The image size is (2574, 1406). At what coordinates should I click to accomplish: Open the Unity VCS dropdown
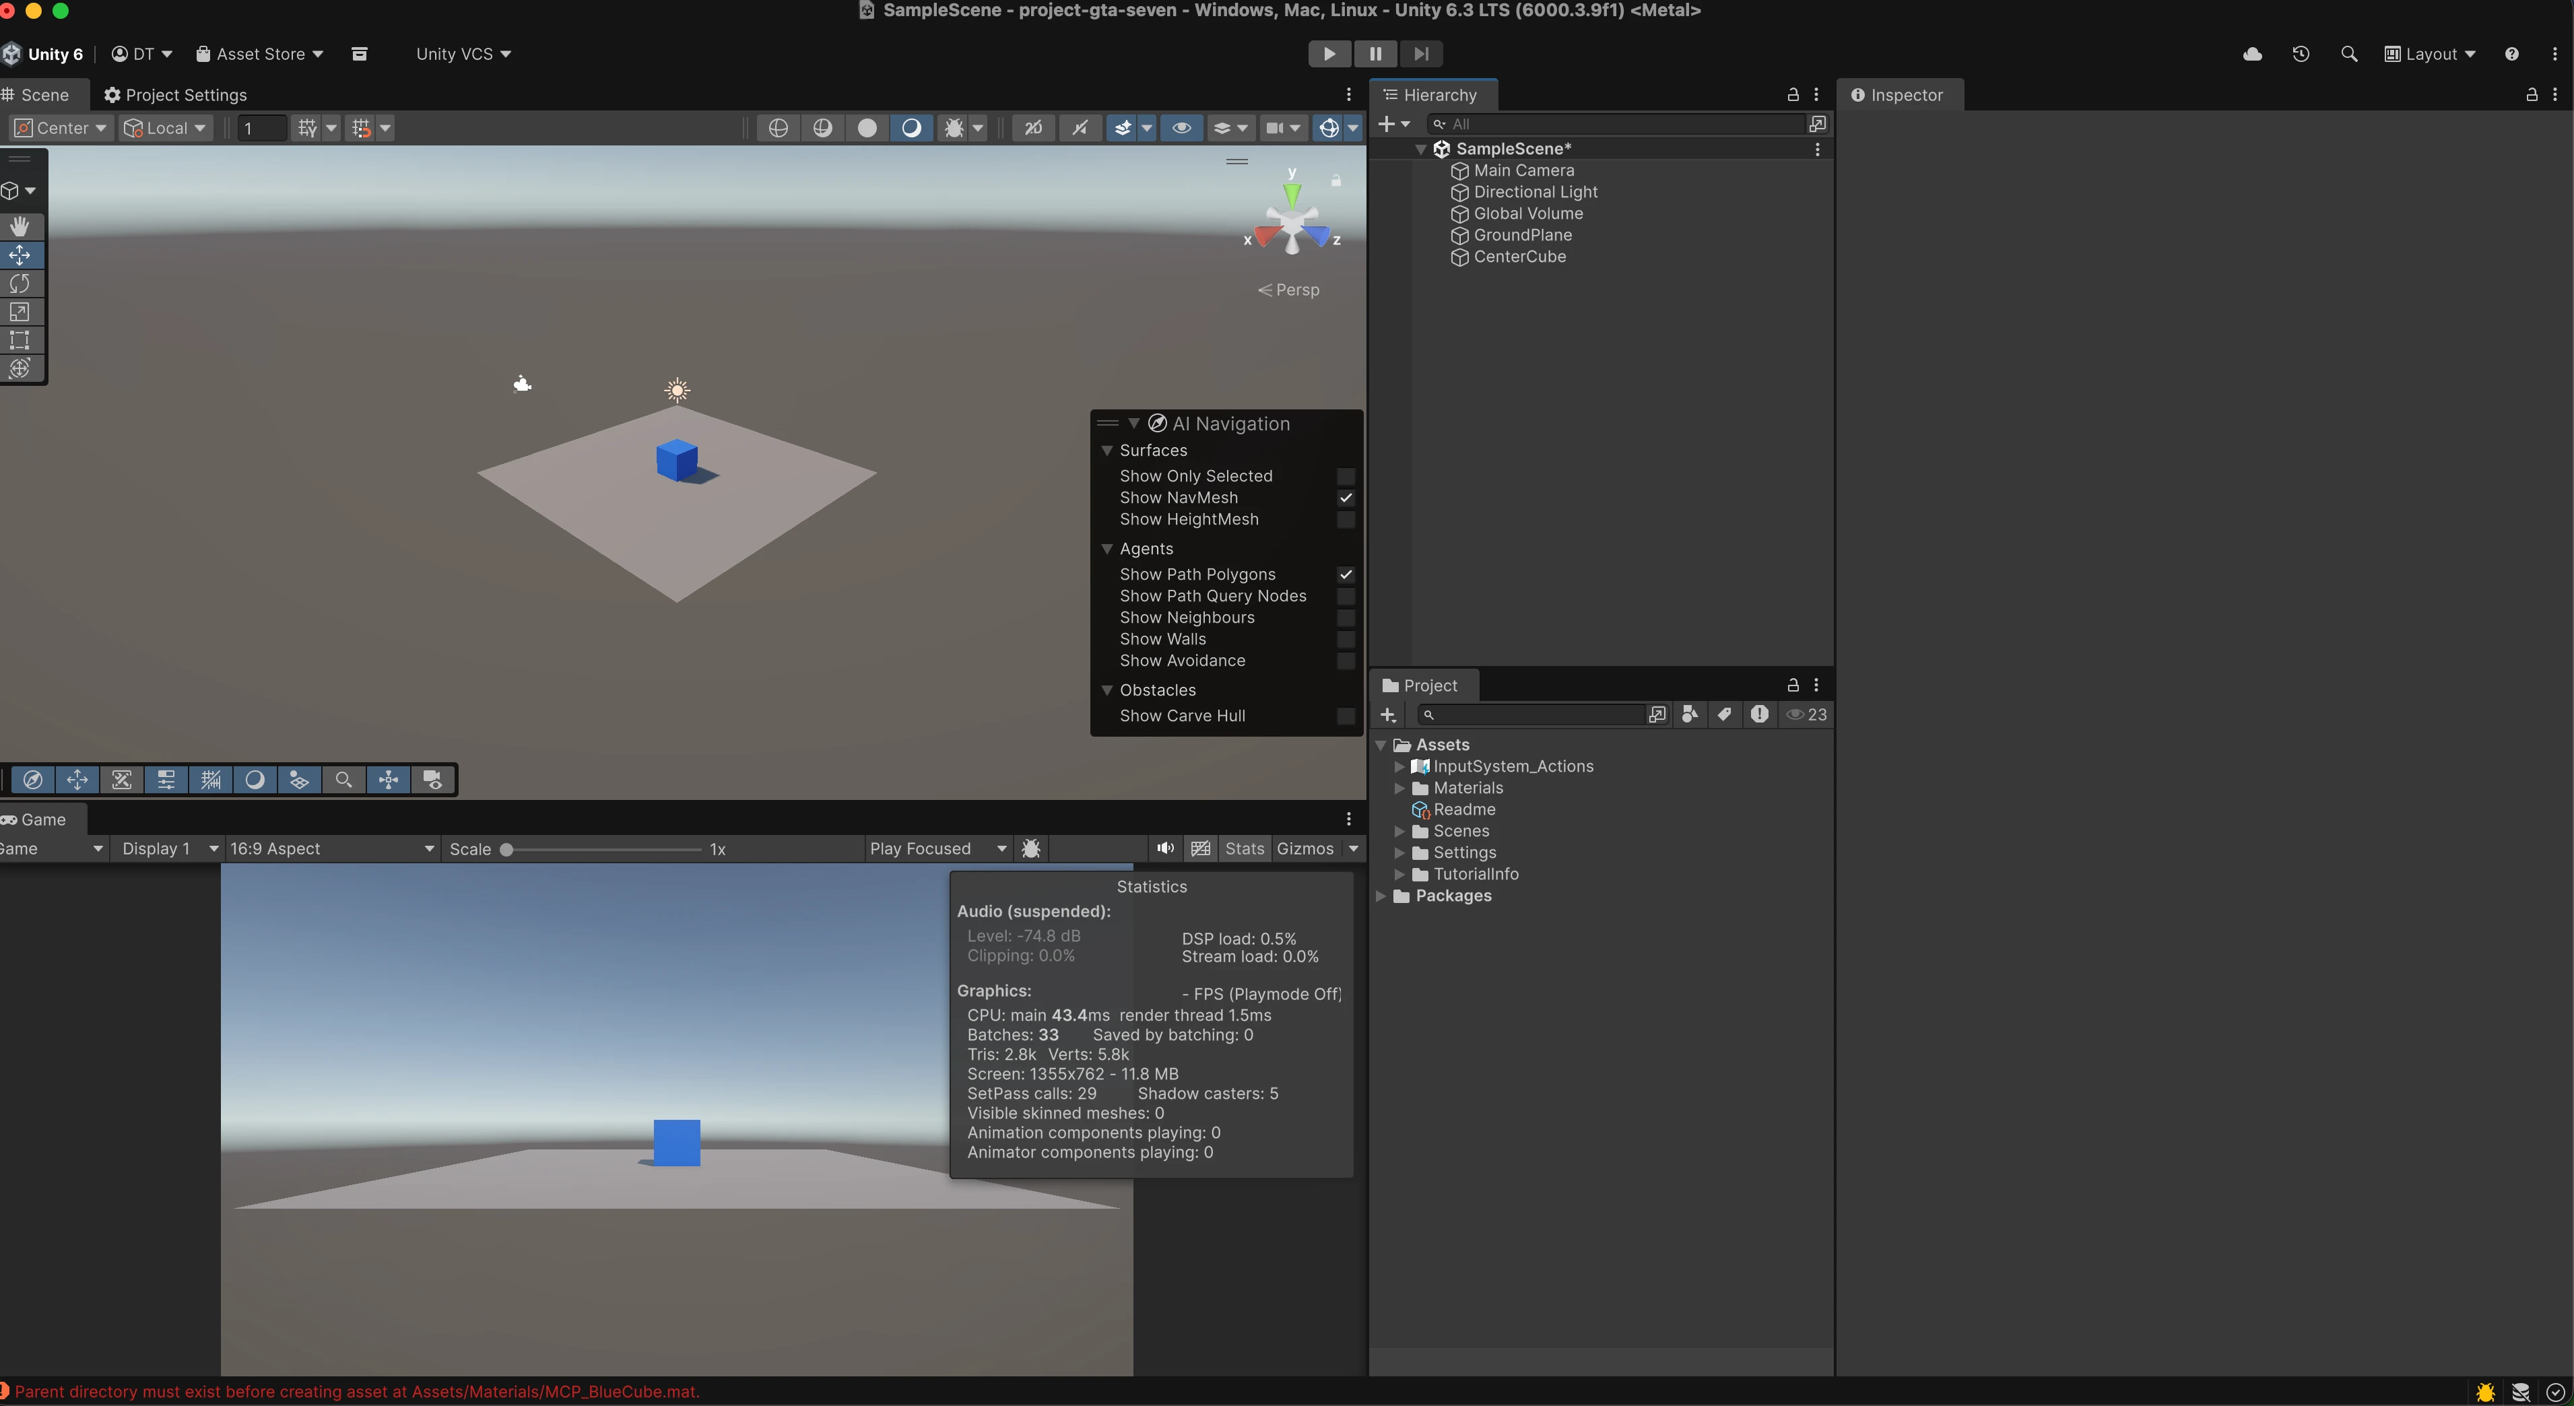click(463, 54)
